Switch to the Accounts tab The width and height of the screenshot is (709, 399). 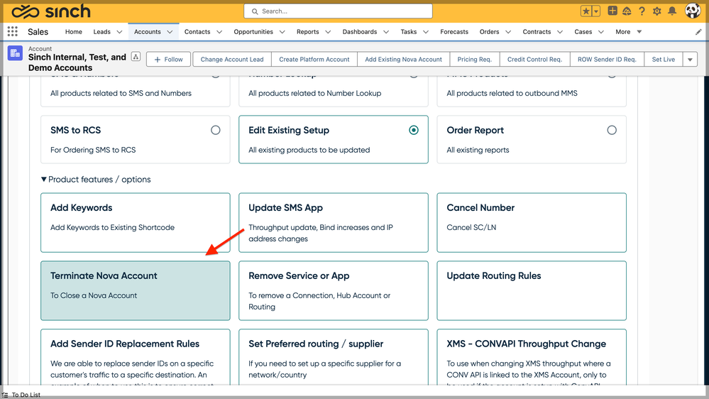point(148,32)
